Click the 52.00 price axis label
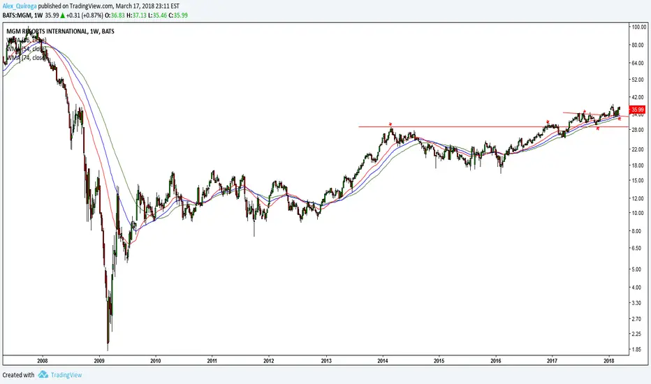 [x=637, y=80]
